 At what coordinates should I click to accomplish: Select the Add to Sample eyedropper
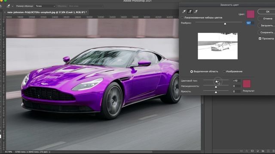(190, 12)
